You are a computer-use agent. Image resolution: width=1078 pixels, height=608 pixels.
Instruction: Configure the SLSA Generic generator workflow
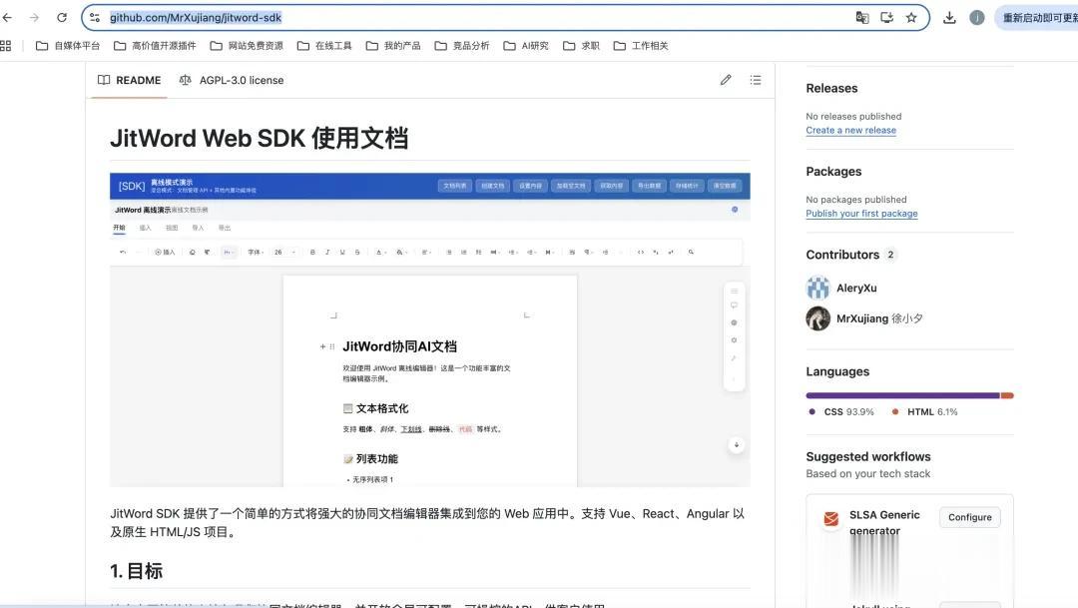pyautogui.click(x=970, y=517)
